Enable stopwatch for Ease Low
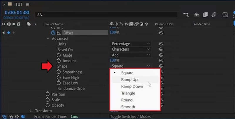This screenshot has width=235, height=119. click(x=58, y=83)
